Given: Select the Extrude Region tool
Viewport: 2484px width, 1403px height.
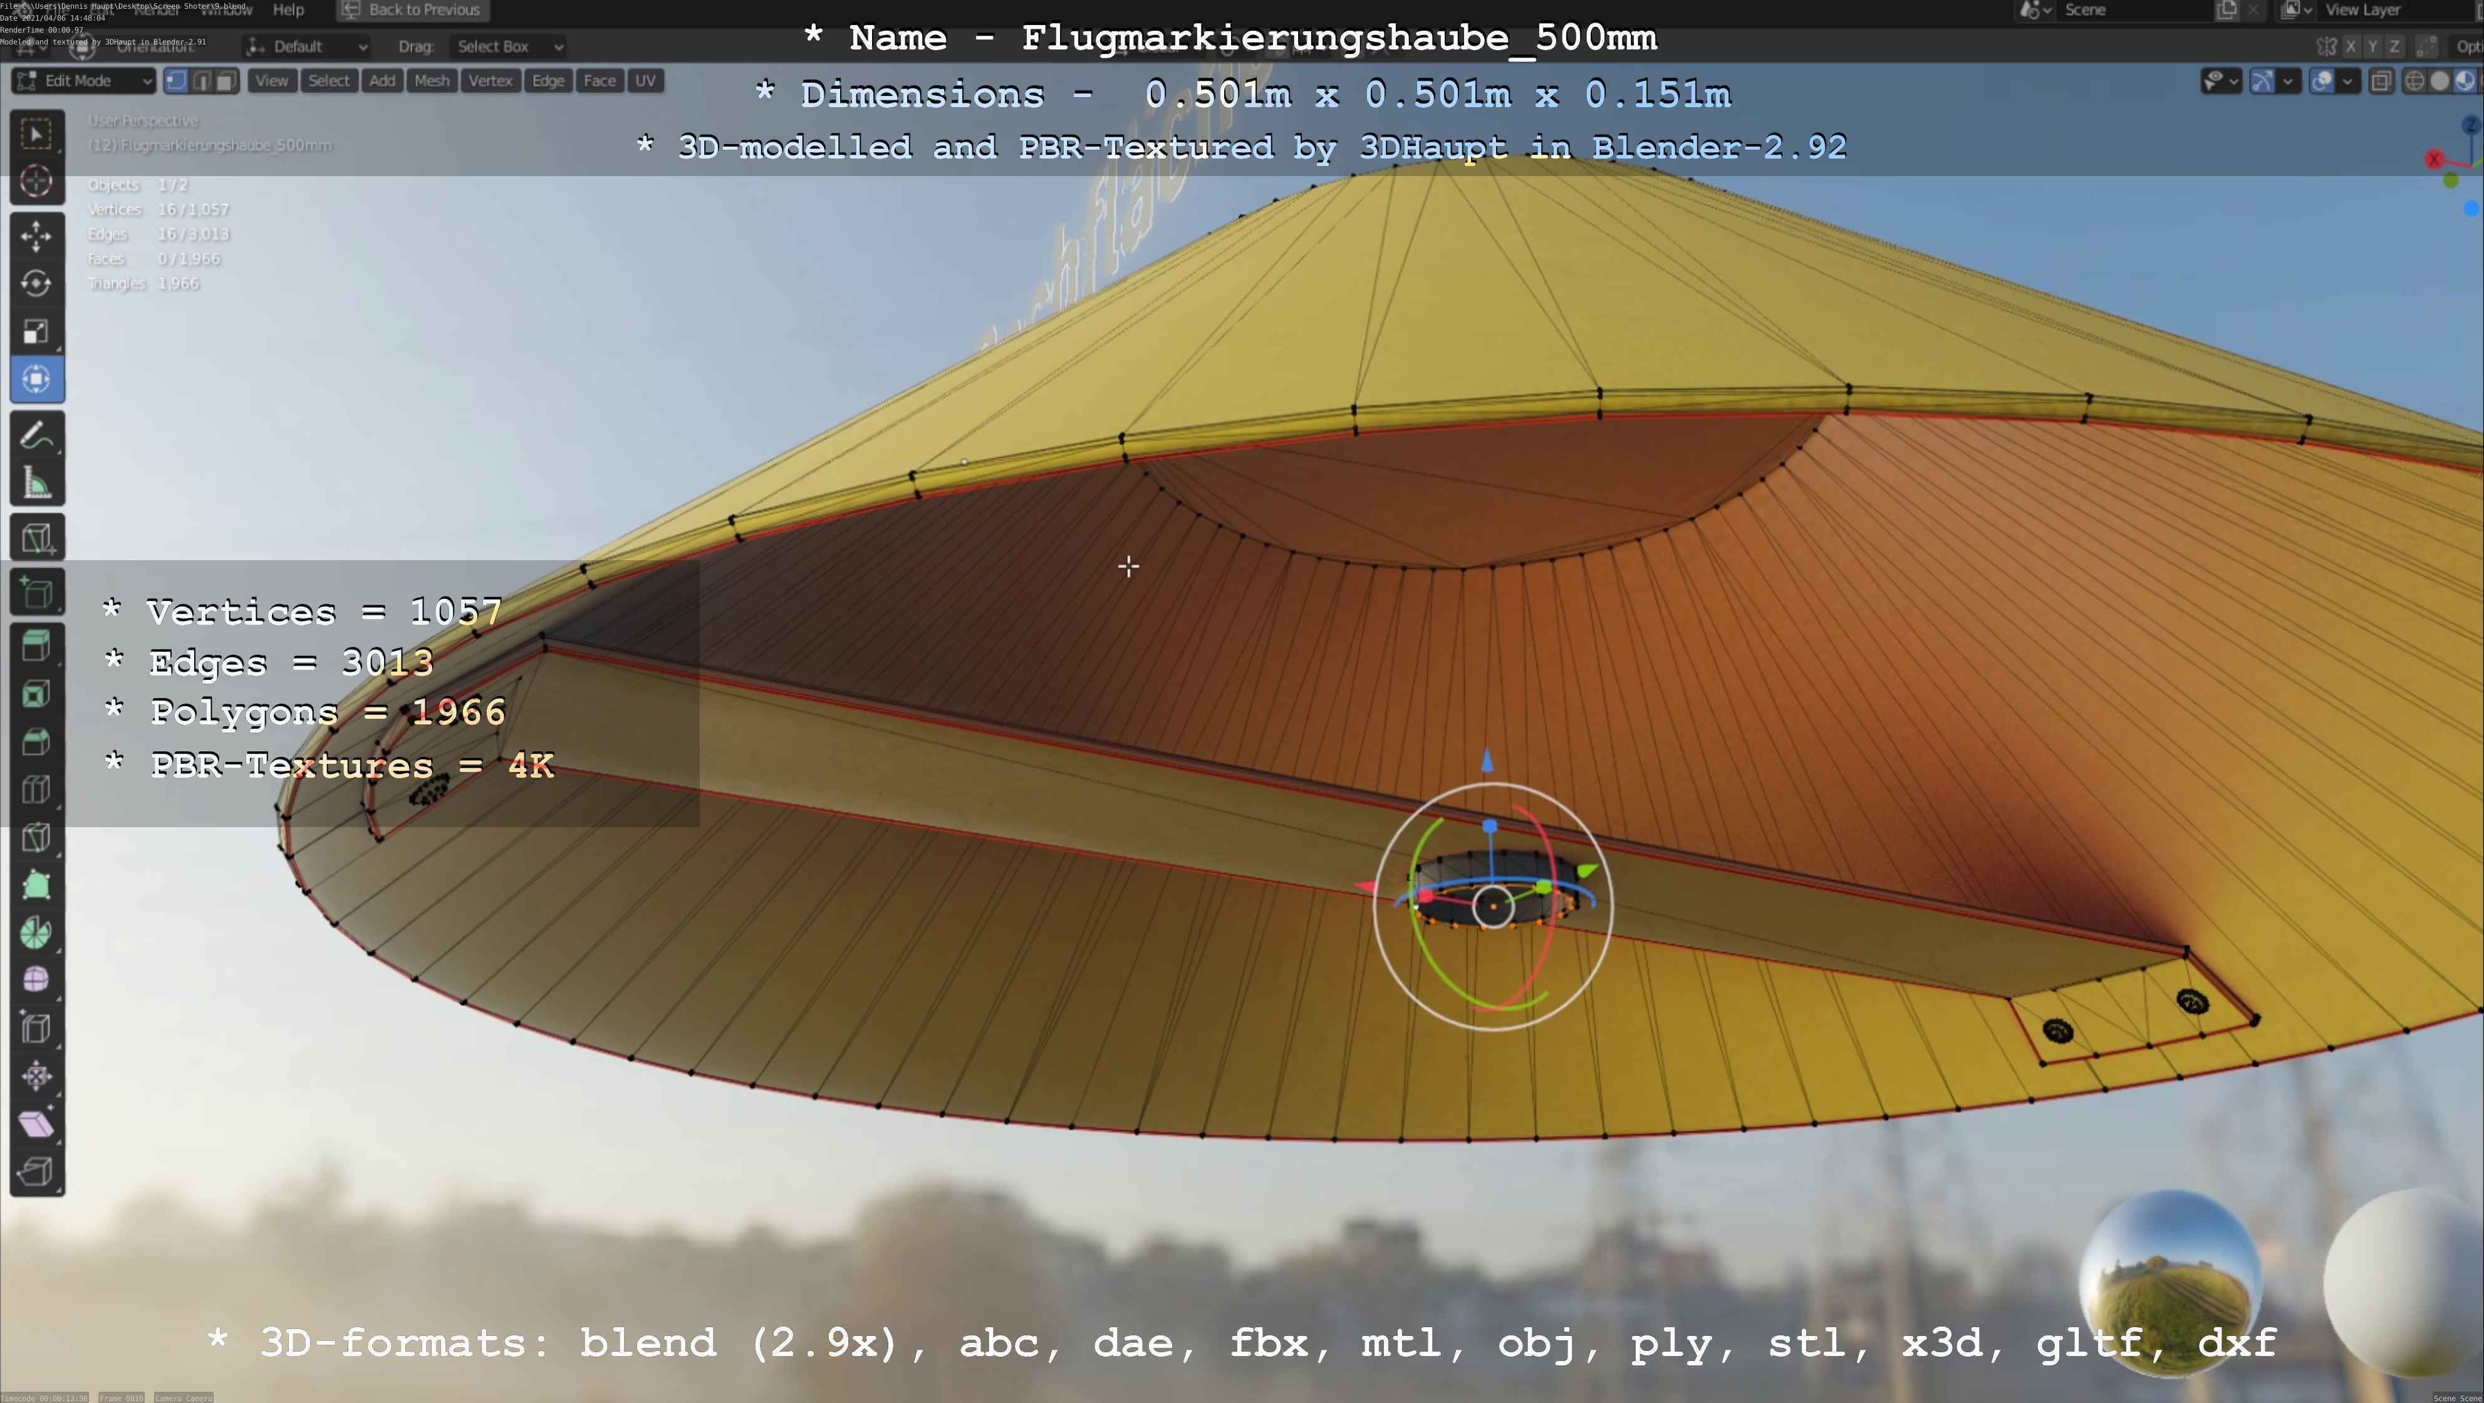Looking at the screenshot, I should [x=36, y=646].
